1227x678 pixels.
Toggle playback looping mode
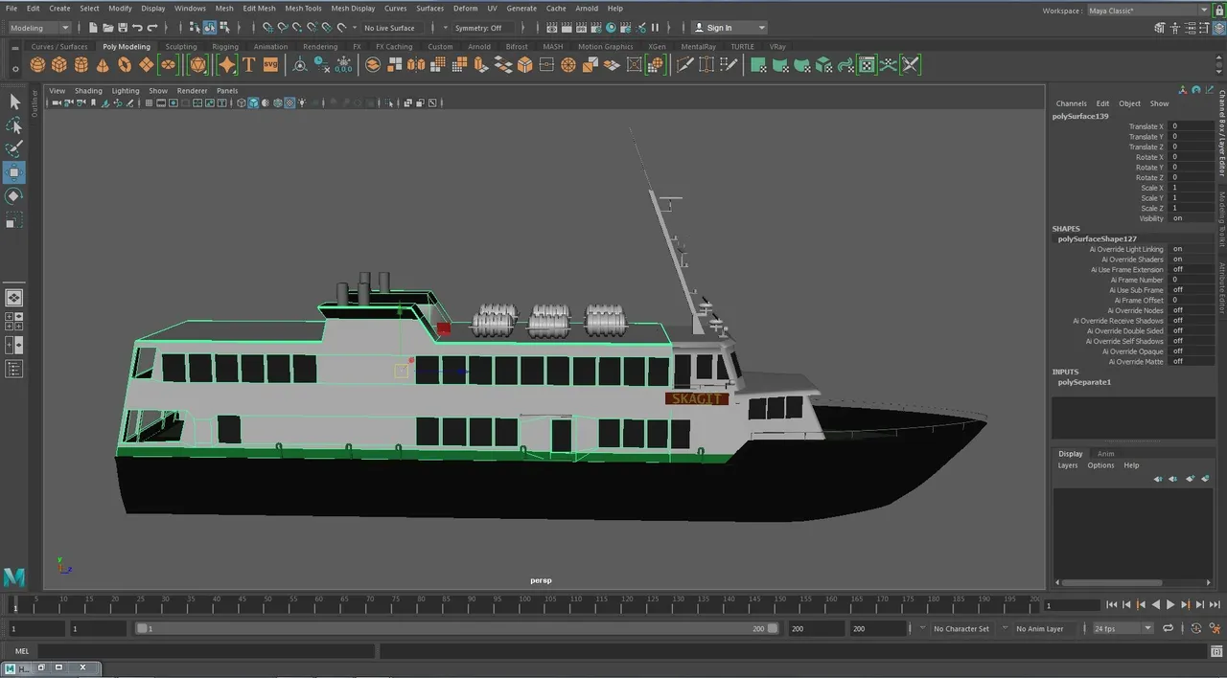click(1169, 628)
